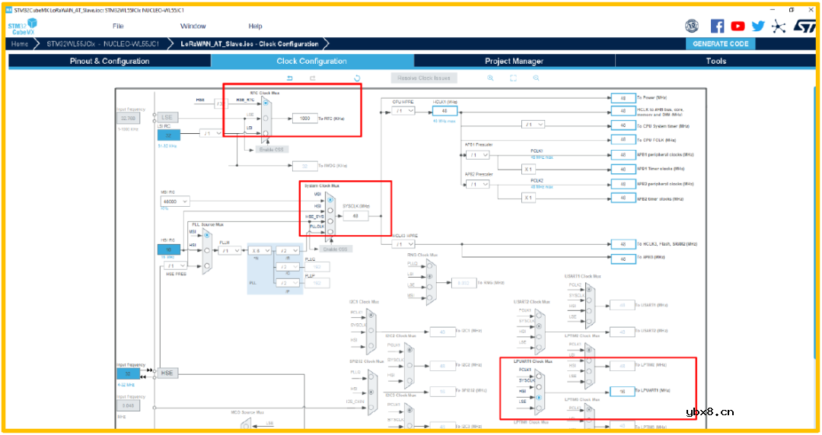The height and width of the screenshot is (435, 822).
Task: Switch to Pinout & Configuration tab
Action: pyautogui.click(x=110, y=61)
